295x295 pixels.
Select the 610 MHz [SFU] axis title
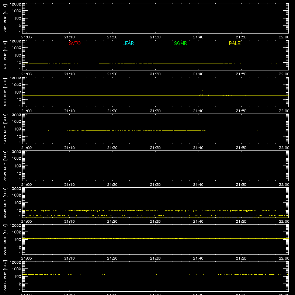tap(5, 92)
